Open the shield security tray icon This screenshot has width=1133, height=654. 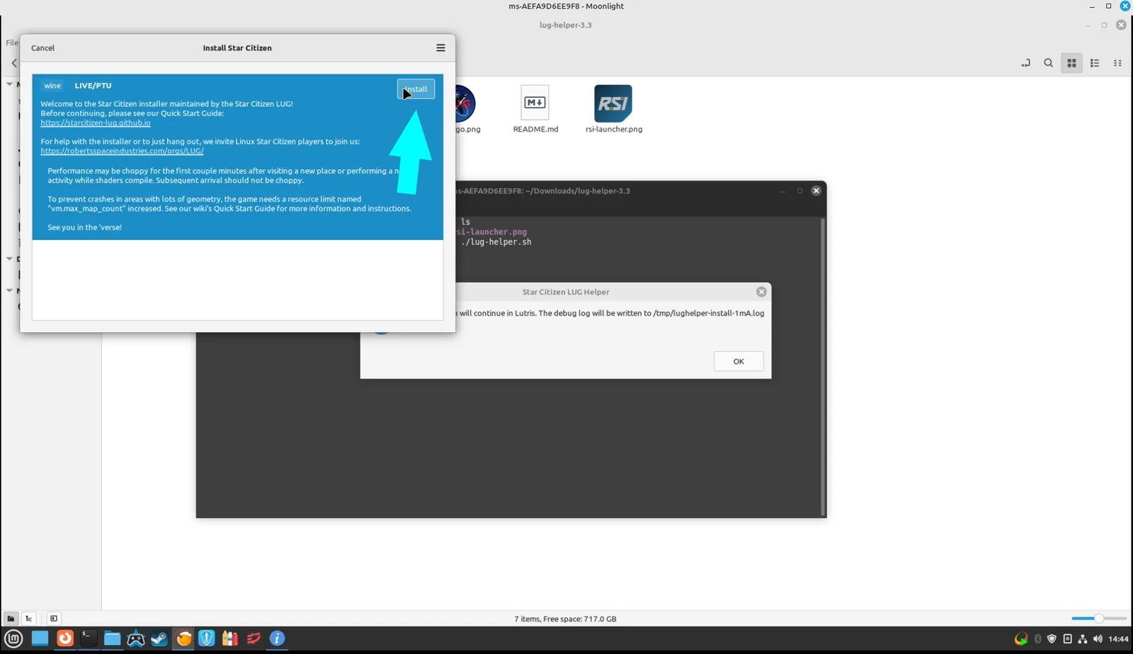coord(1052,639)
